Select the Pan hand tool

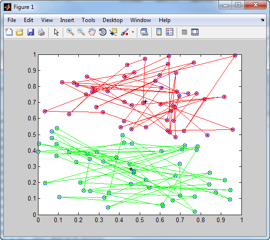[92, 32]
